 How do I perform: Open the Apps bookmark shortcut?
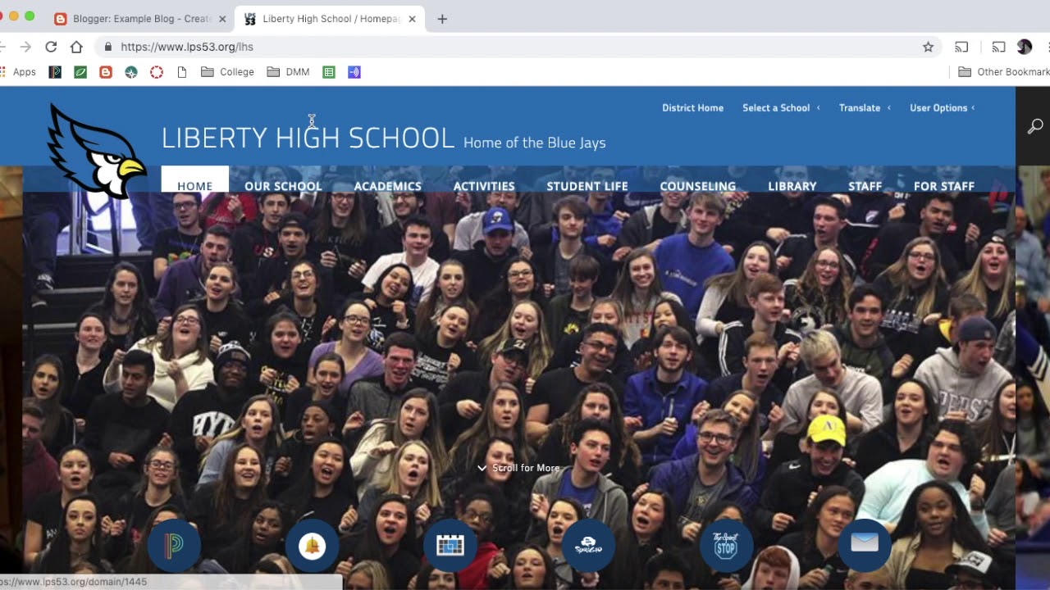click(18, 72)
